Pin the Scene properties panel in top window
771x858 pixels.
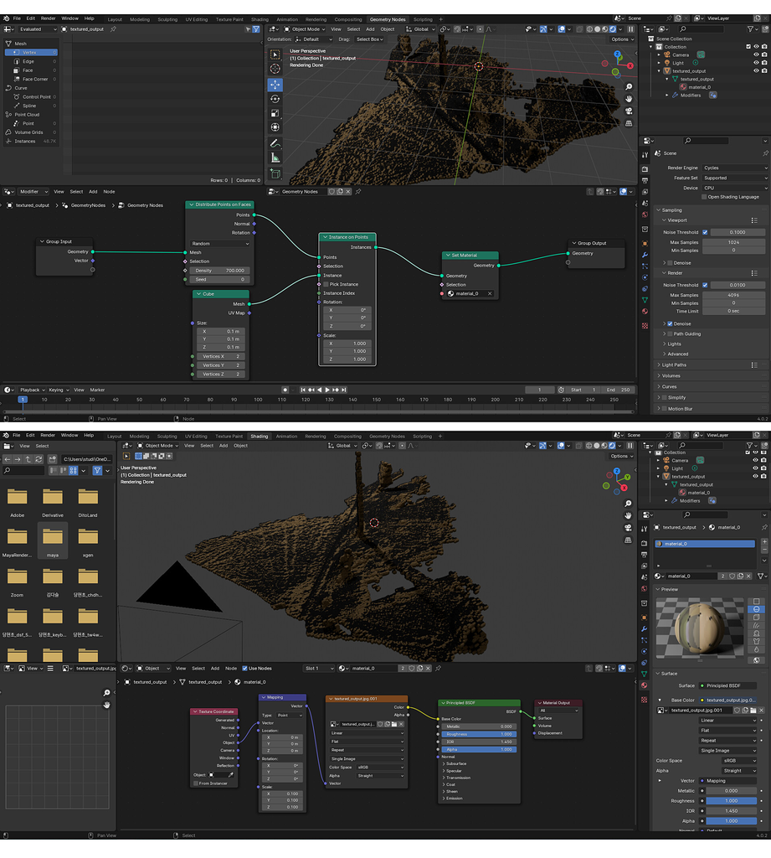tap(765, 153)
